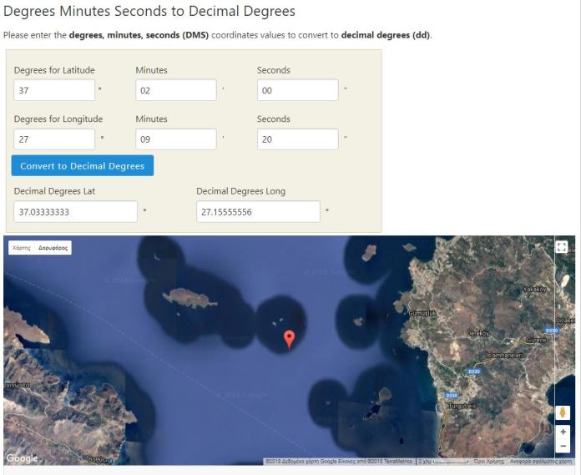The image size is (581, 475).
Task: Click the longitude Seconds input field
Action: pyautogui.click(x=297, y=139)
